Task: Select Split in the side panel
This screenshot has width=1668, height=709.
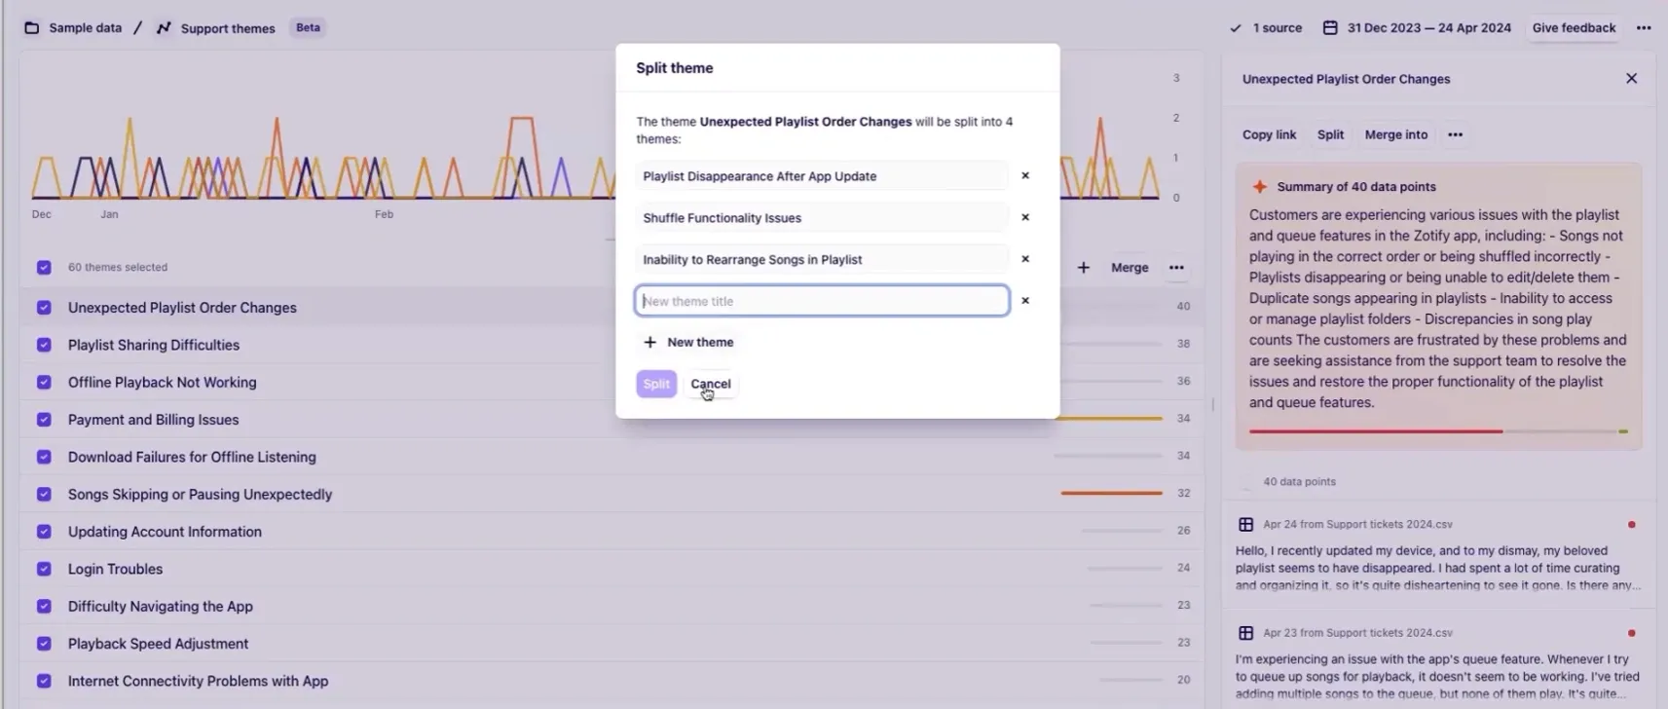Action: coord(1330,134)
